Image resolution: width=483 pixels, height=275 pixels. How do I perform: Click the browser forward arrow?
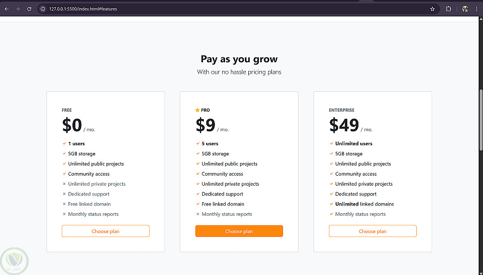pos(18,9)
